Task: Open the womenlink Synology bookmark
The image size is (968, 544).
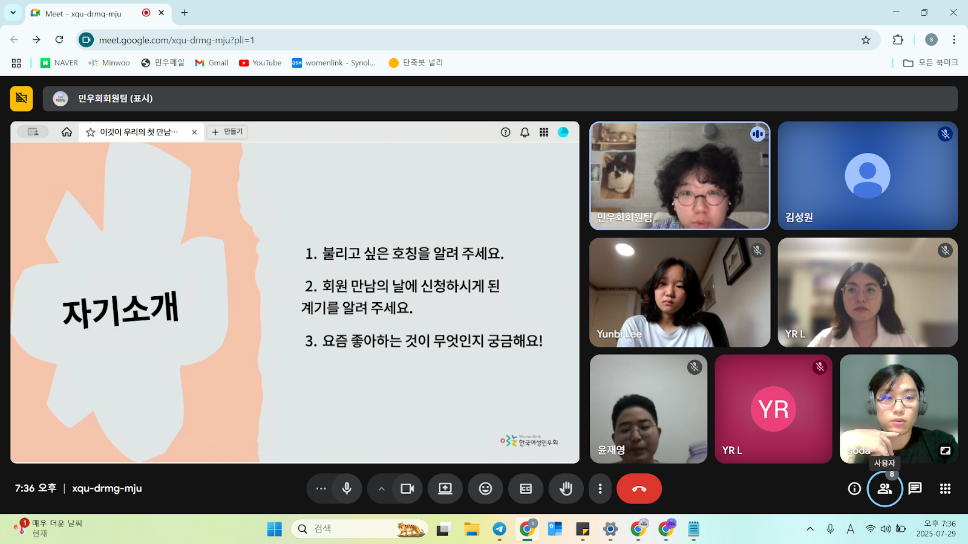Action: click(x=334, y=63)
